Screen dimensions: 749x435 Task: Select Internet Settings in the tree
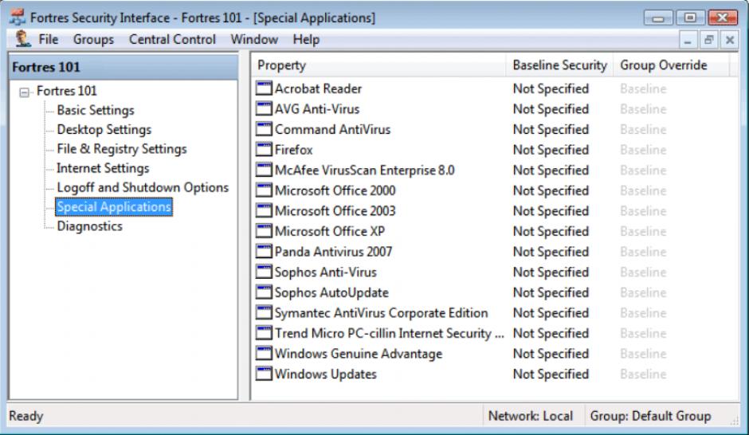103,168
